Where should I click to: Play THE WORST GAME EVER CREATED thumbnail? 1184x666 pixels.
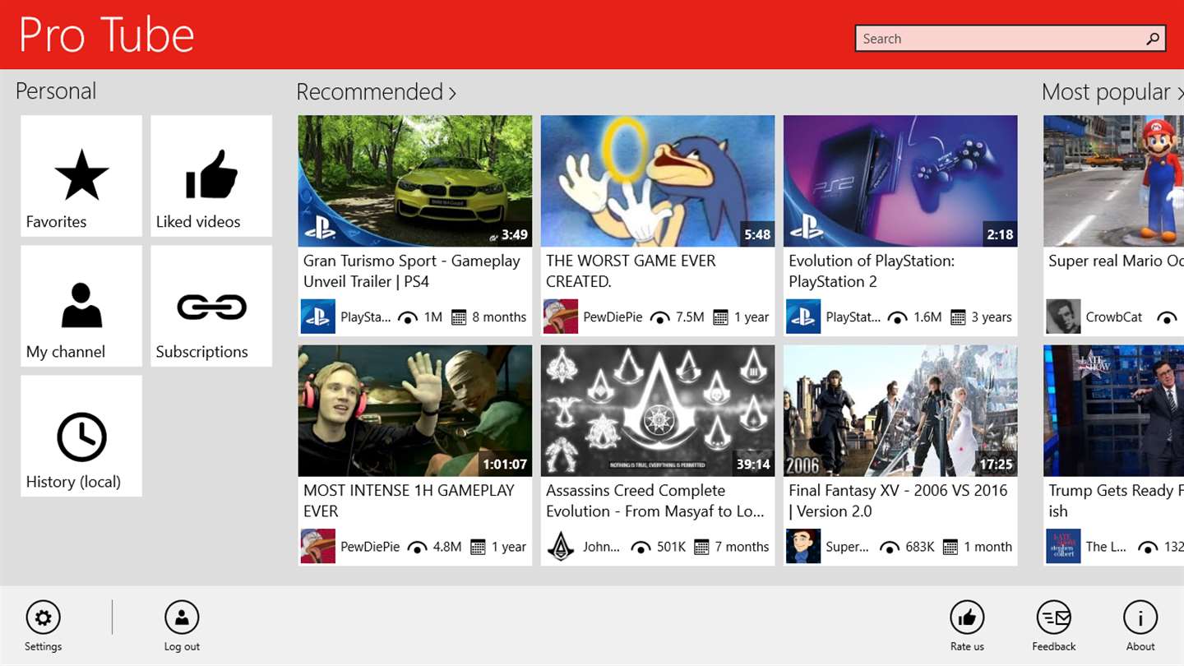(658, 181)
